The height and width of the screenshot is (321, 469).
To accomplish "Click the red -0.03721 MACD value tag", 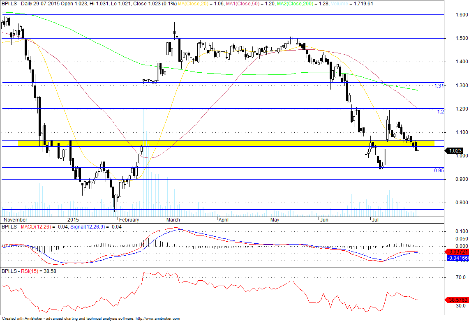I will coord(457,252).
